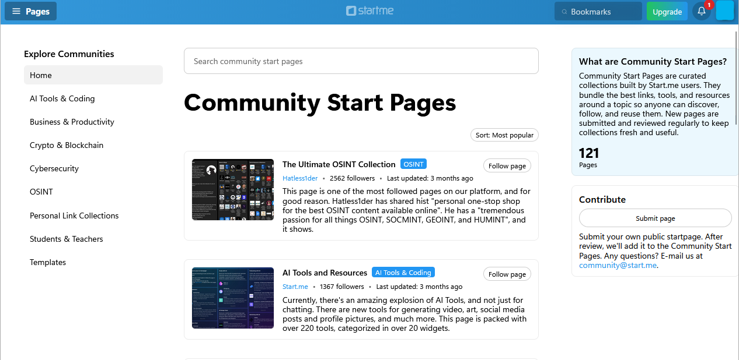Focus the Search community start pages field

pyautogui.click(x=361, y=61)
